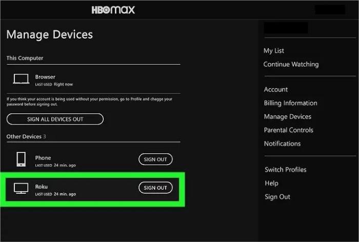
Task: Open the Account menu item
Action: tap(276, 90)
